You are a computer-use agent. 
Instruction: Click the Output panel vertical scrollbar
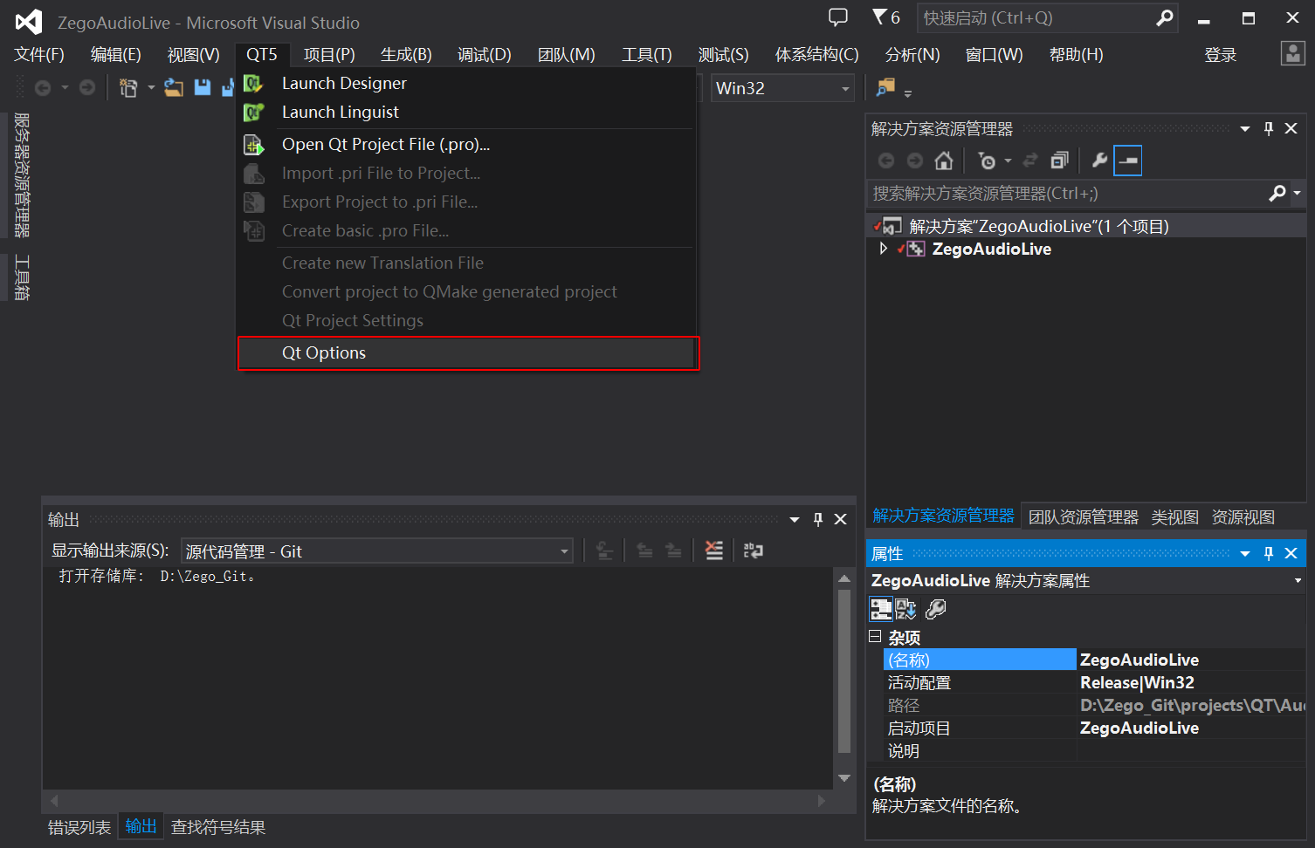click(844, 672)
